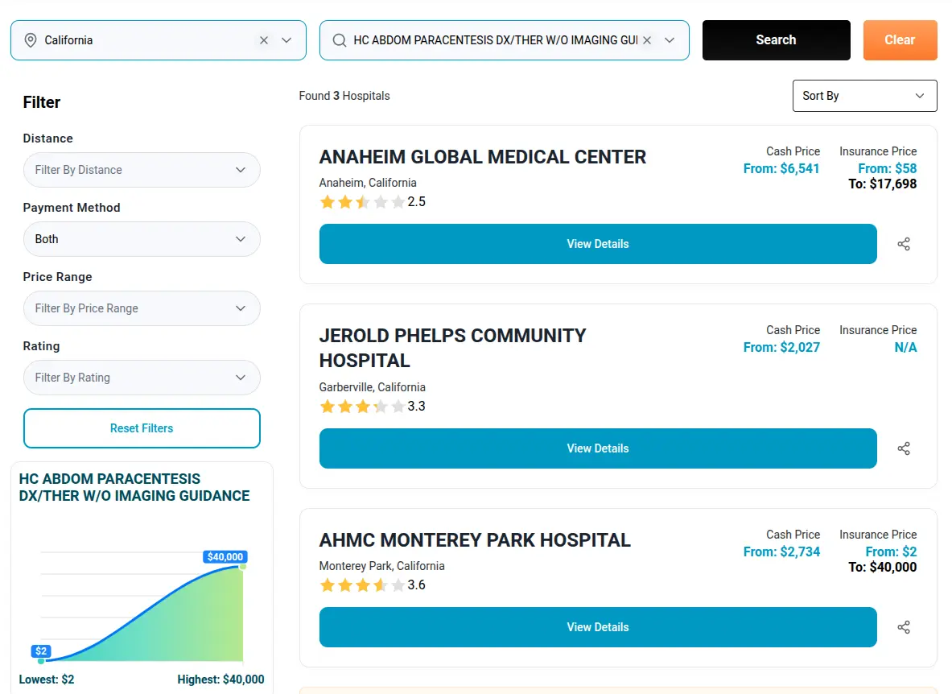Click the $40,000 marker on price chart

pos(225,557)
